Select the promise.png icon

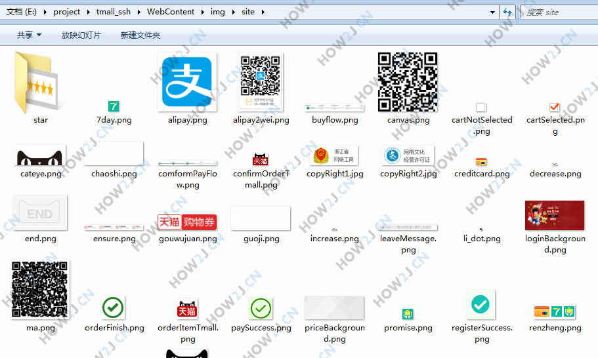coord(408,314)
